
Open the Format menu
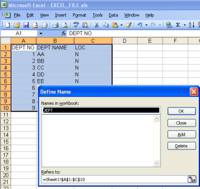click(x=80, y=15)
